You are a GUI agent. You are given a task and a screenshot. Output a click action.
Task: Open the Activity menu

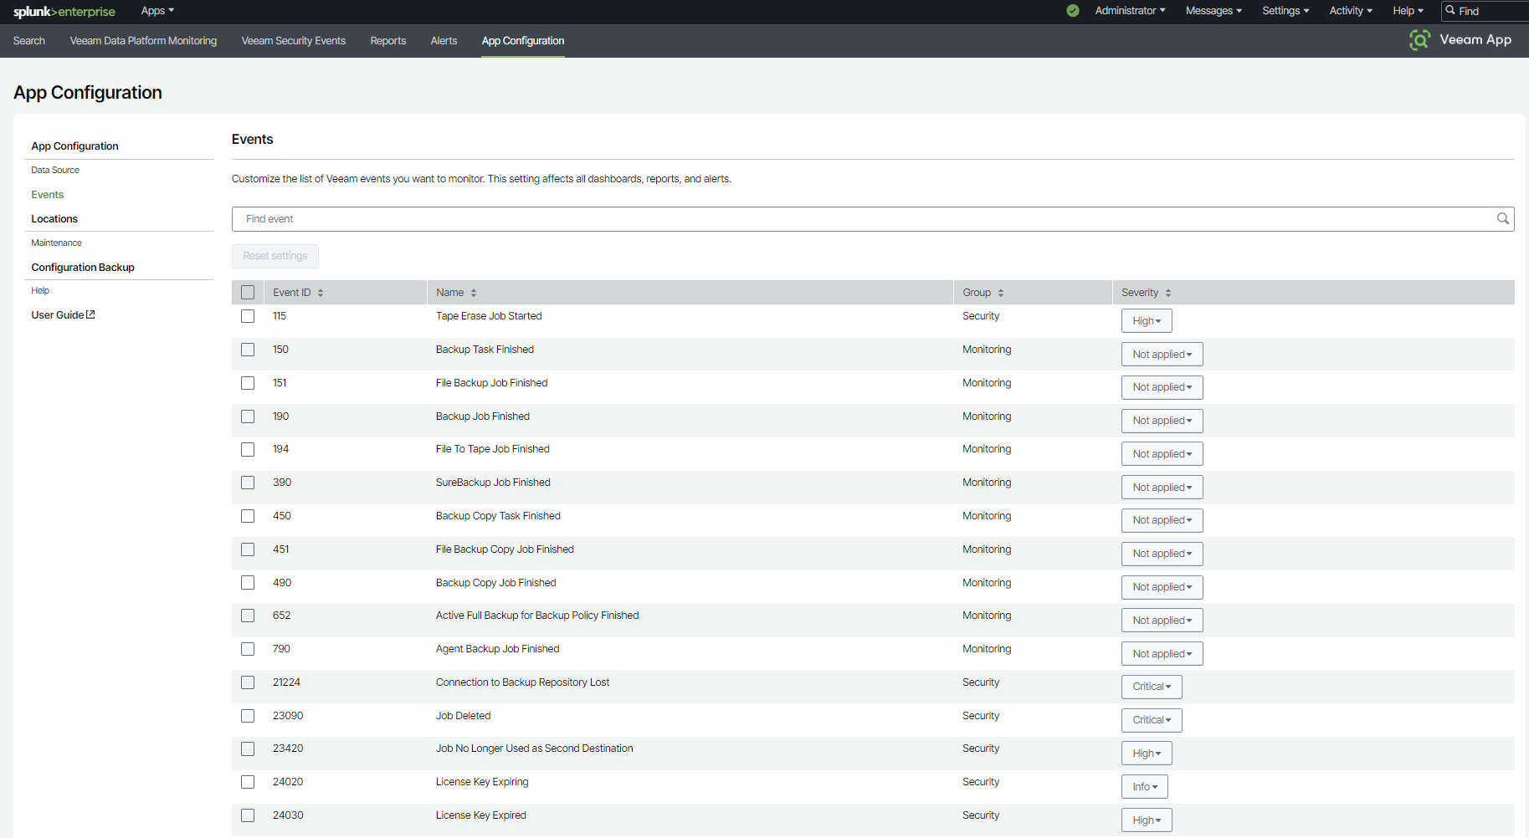[x=1351, y=11]
